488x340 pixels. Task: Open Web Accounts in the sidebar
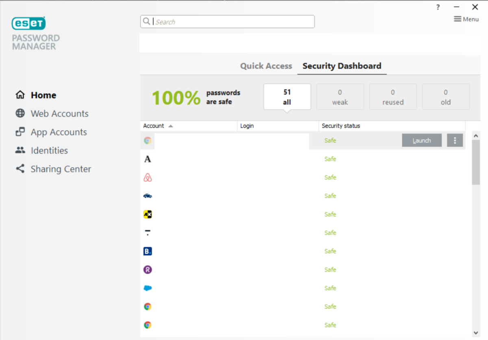[59, 114]
